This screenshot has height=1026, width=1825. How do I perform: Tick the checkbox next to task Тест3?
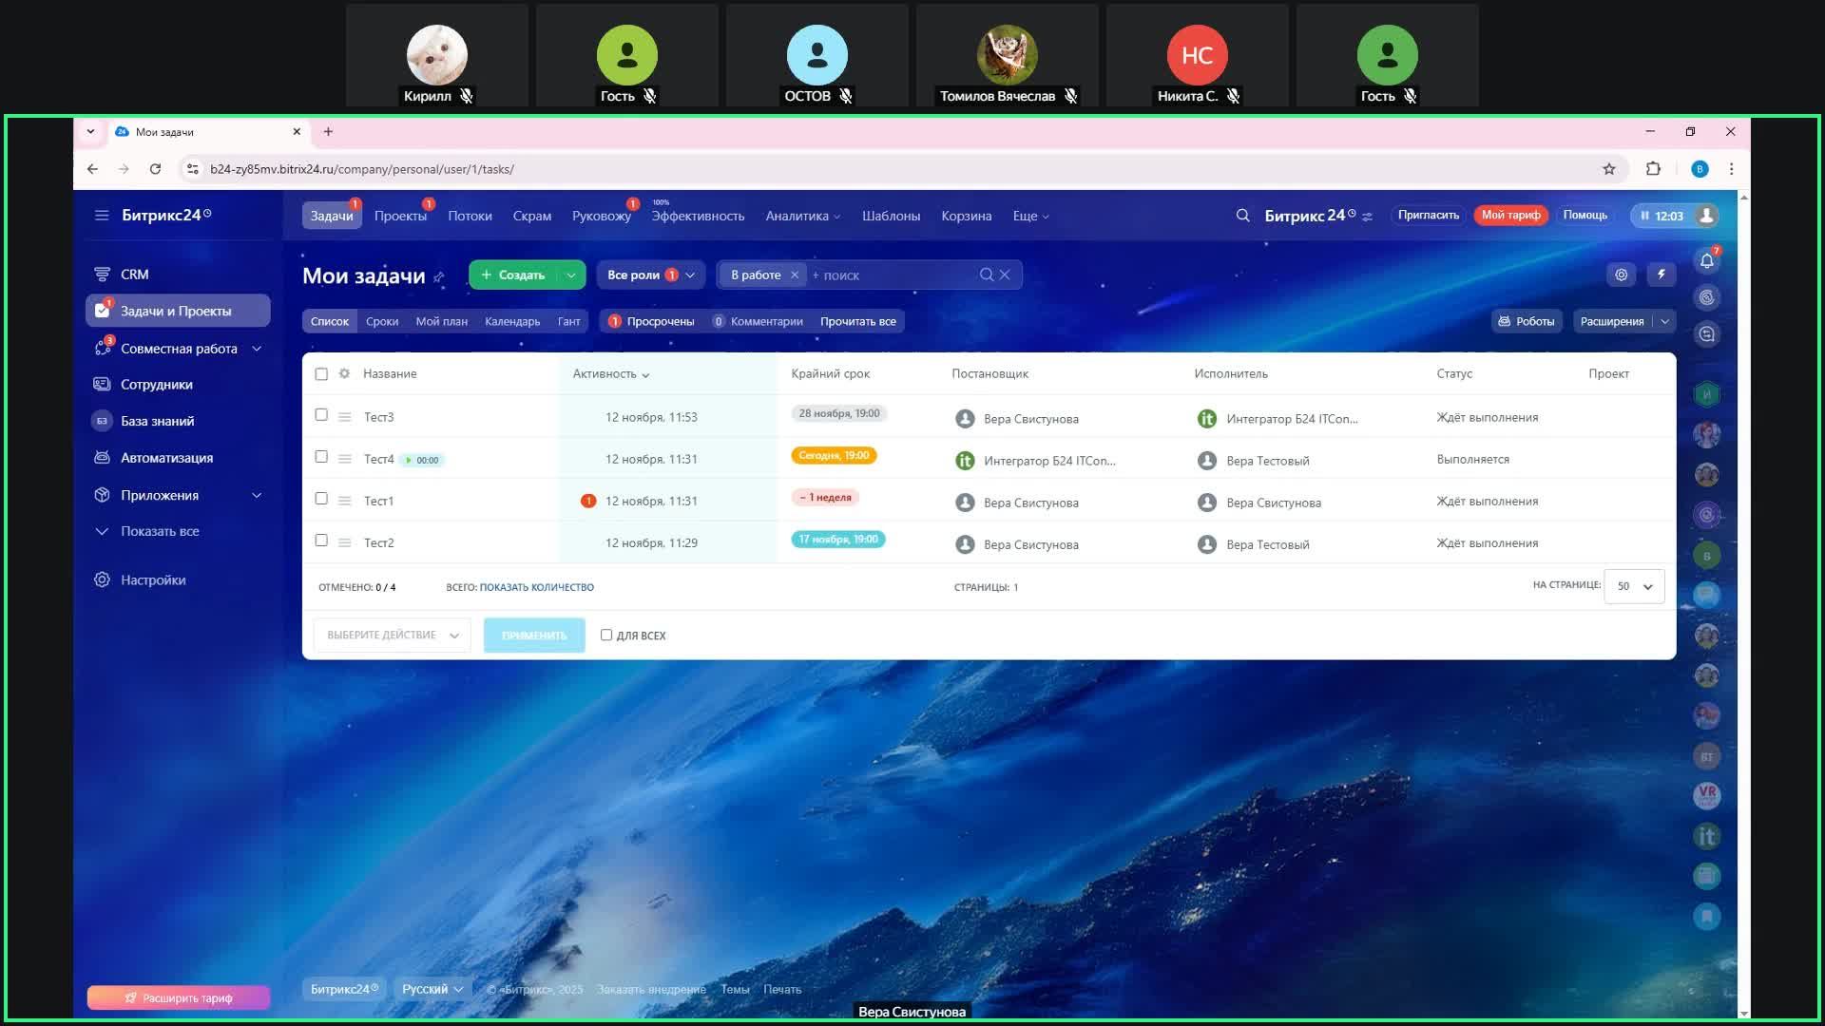(321, 415)
